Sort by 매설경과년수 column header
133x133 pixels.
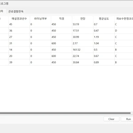point(19,19)
